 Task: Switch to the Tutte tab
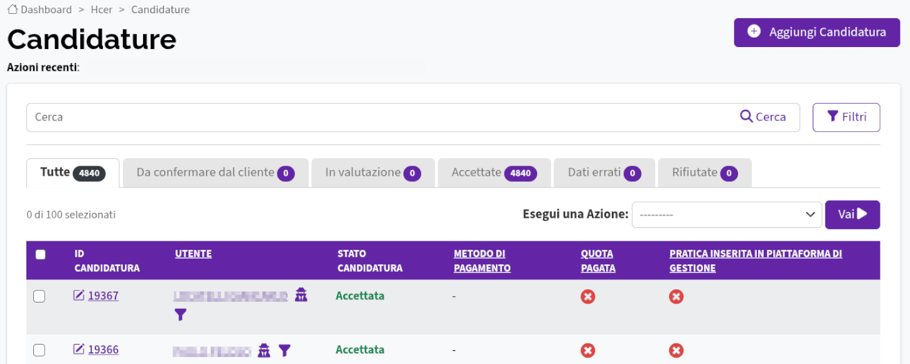(73, 173)
